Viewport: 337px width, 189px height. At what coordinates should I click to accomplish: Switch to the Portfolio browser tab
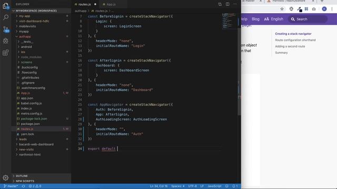click(x=288, y=1)
